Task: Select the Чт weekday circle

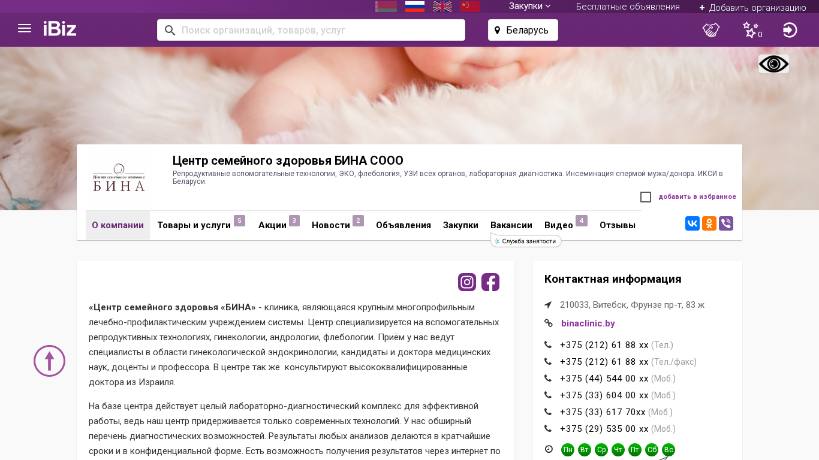Action: point(618,450)
